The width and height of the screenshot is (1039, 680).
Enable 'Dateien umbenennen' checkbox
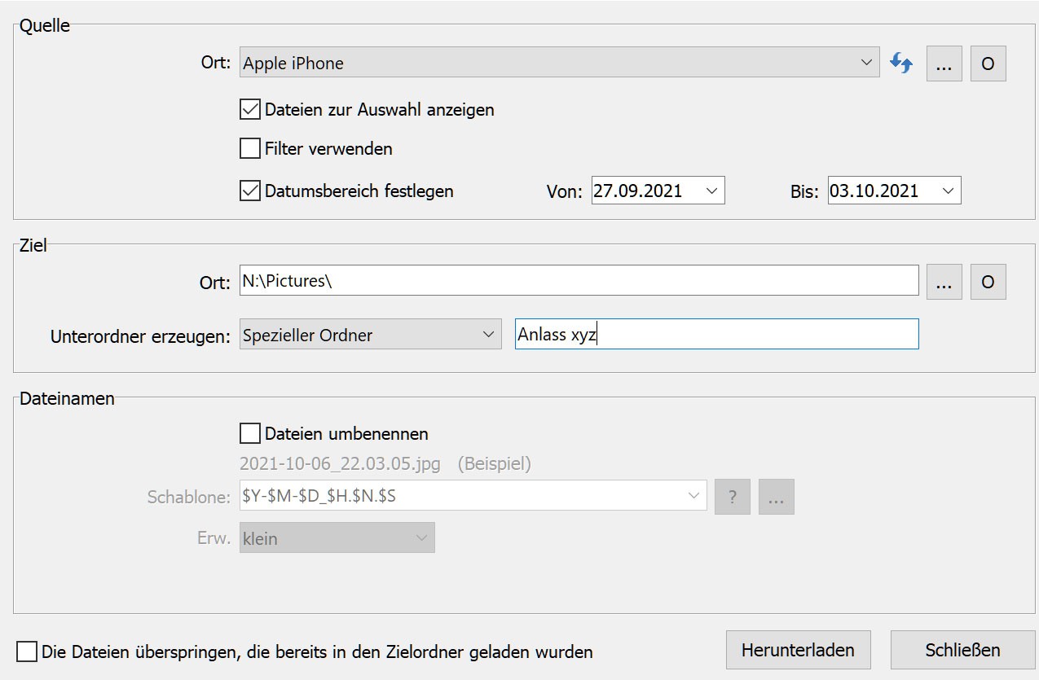pos(249,433)
